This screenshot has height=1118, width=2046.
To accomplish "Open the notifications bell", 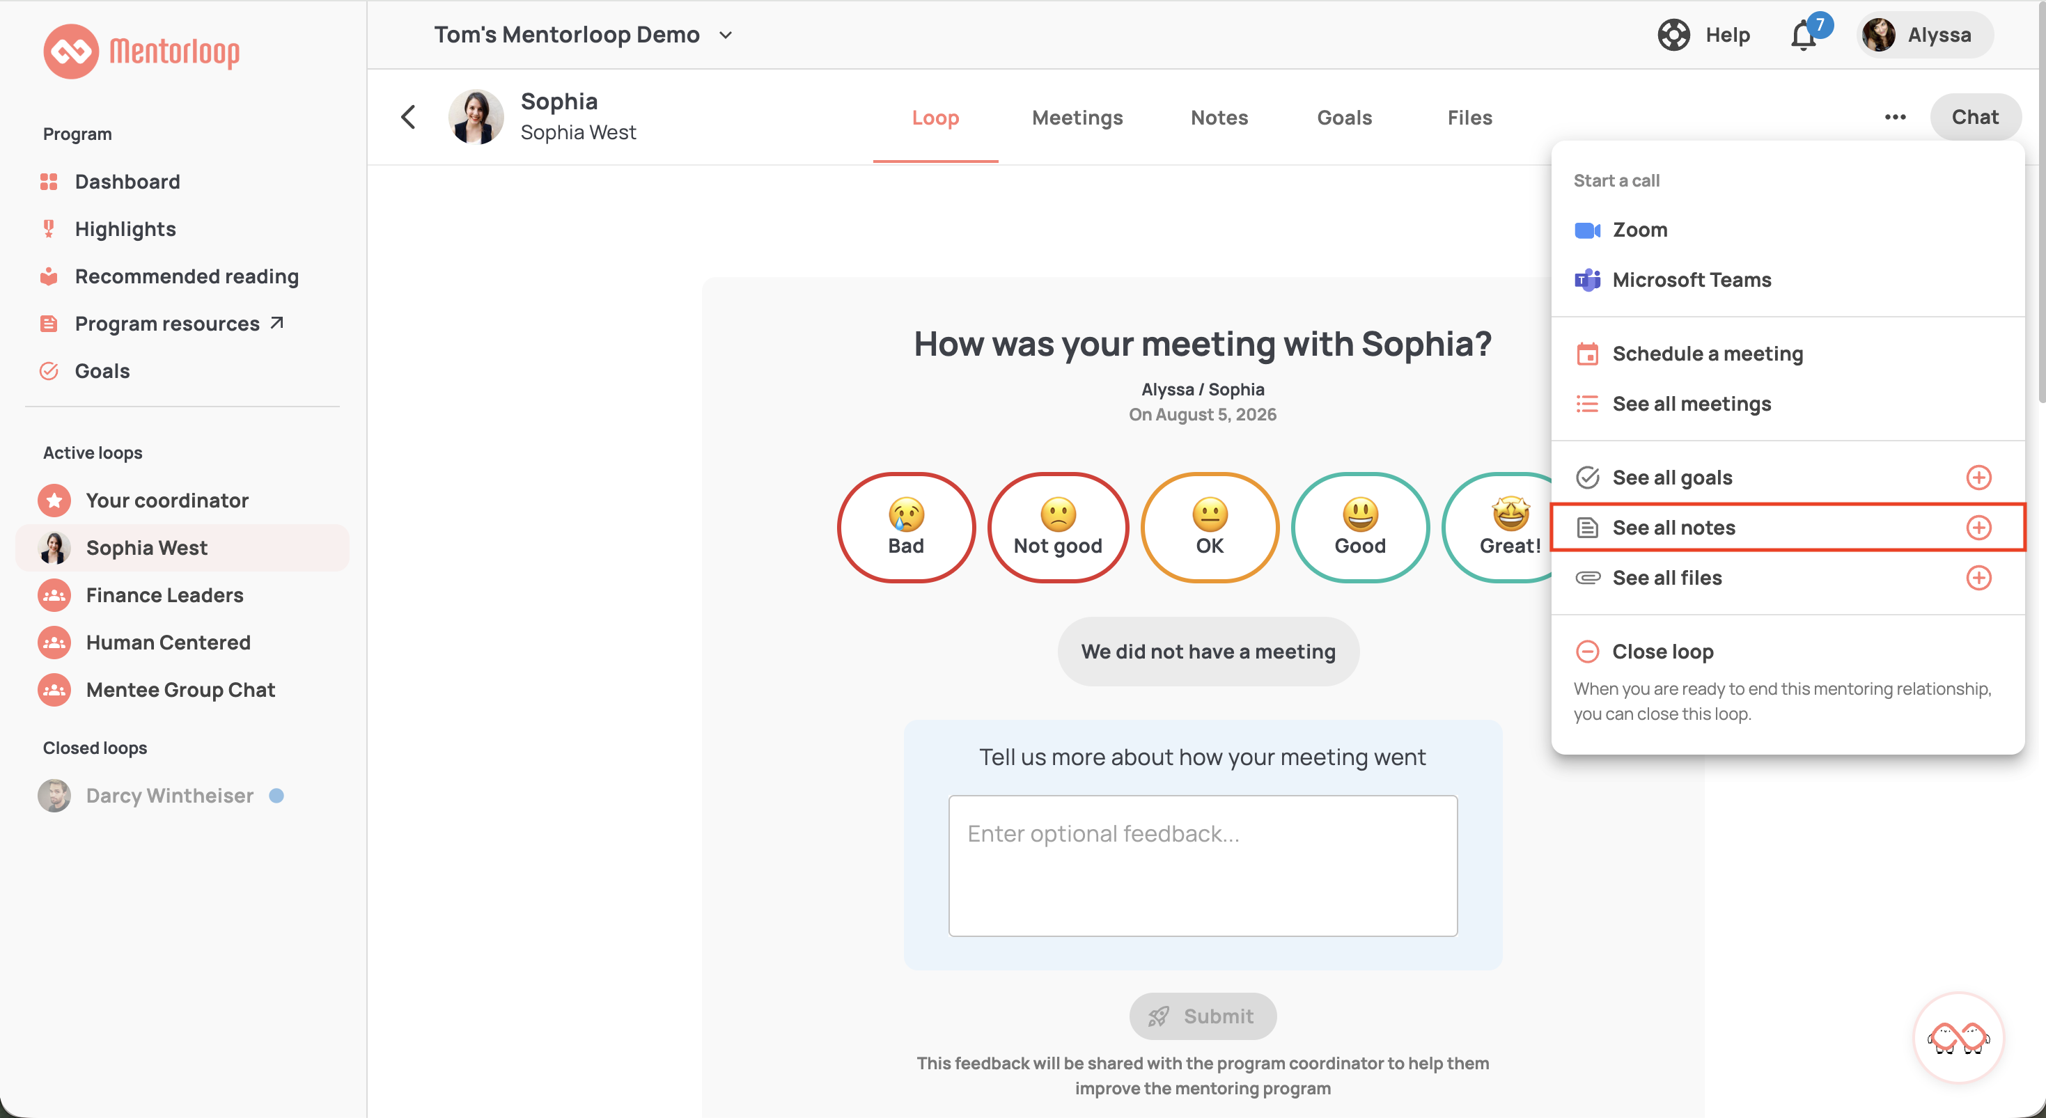I will click(1804, 36).
